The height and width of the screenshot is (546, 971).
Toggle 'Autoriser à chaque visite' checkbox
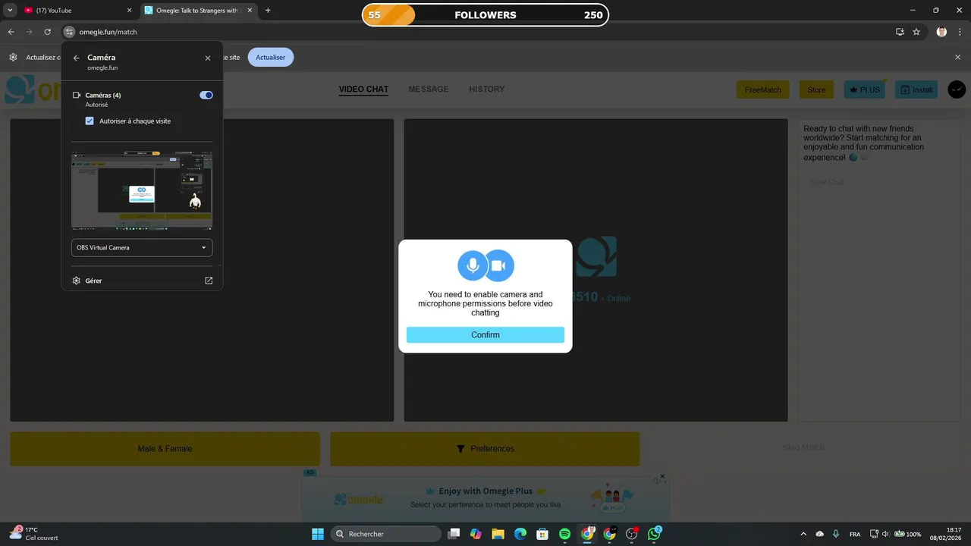pos(90,121)
